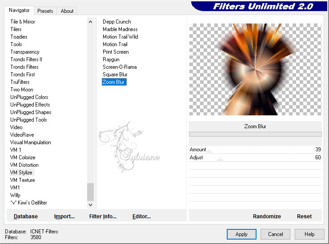This screenshot has width=329, height=244.
Task: Choose the Square Blur filter
Action: coord(115,75)
